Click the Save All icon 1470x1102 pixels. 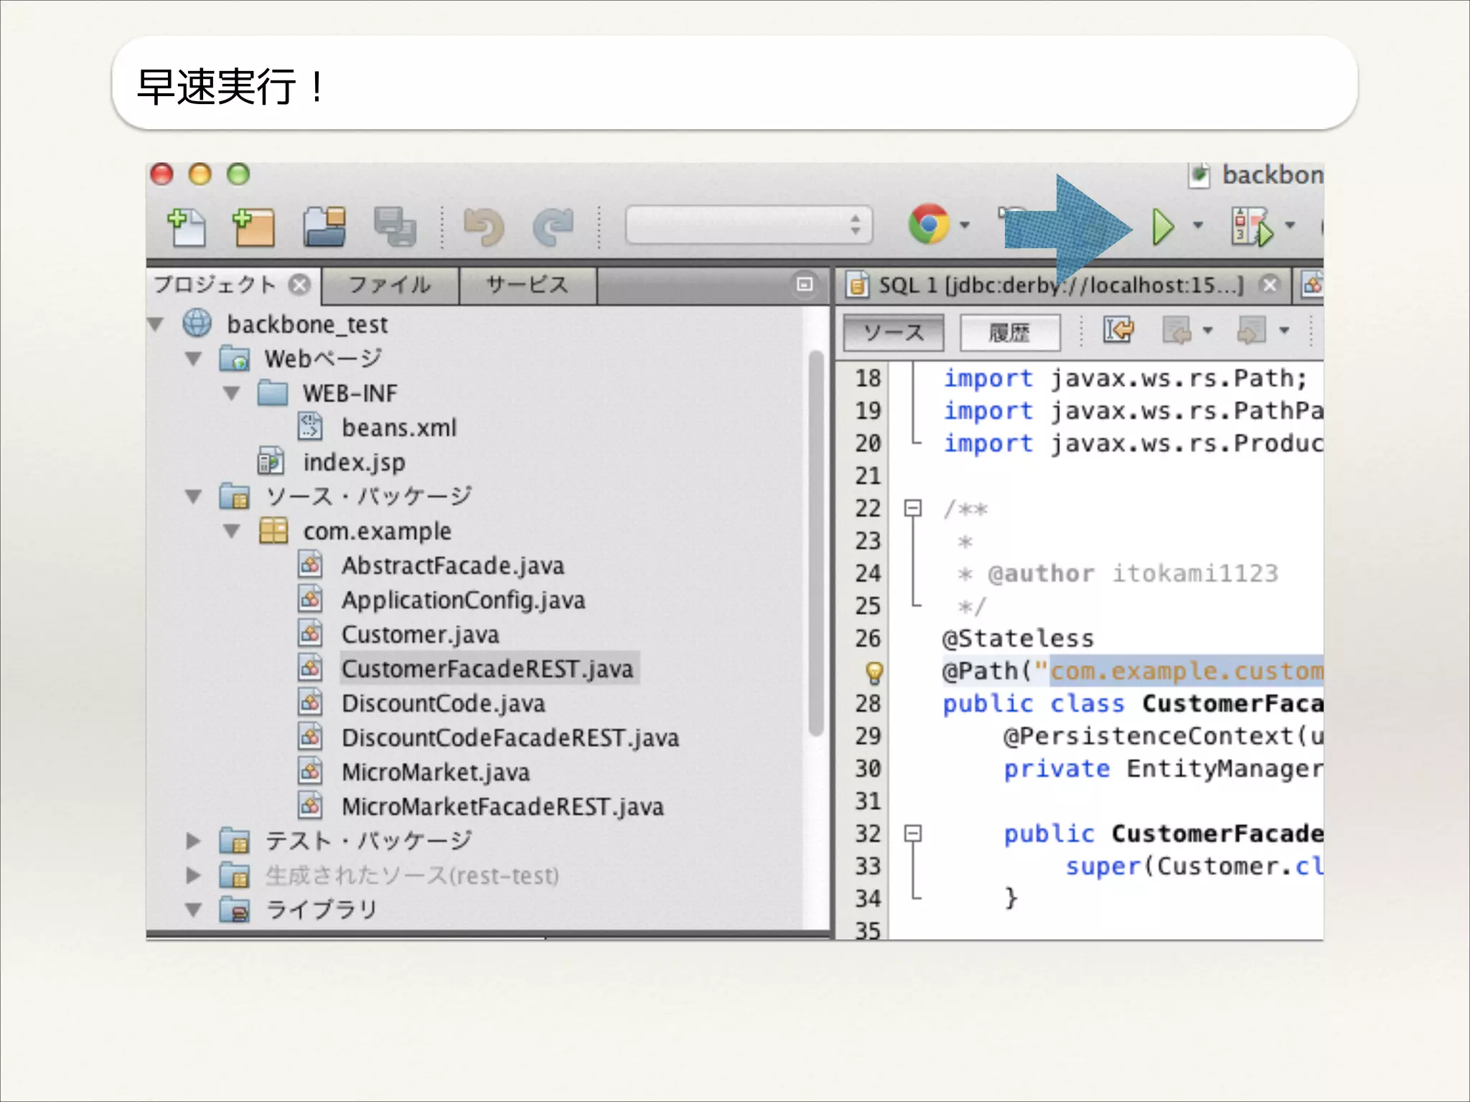click(394, 227)
